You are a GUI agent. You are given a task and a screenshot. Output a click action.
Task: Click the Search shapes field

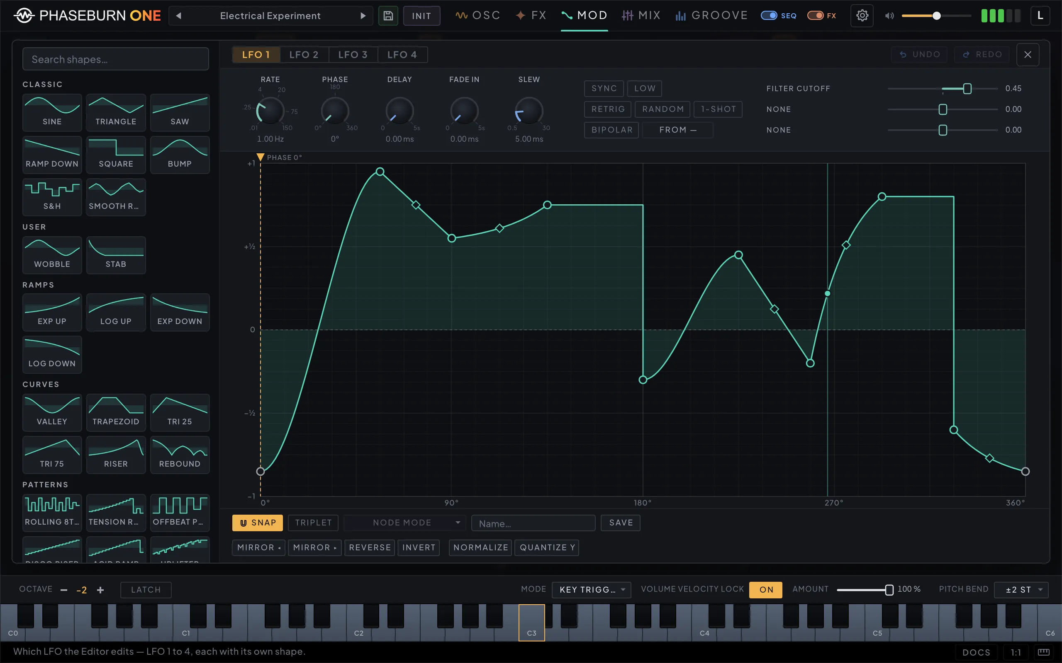(115, 59)
